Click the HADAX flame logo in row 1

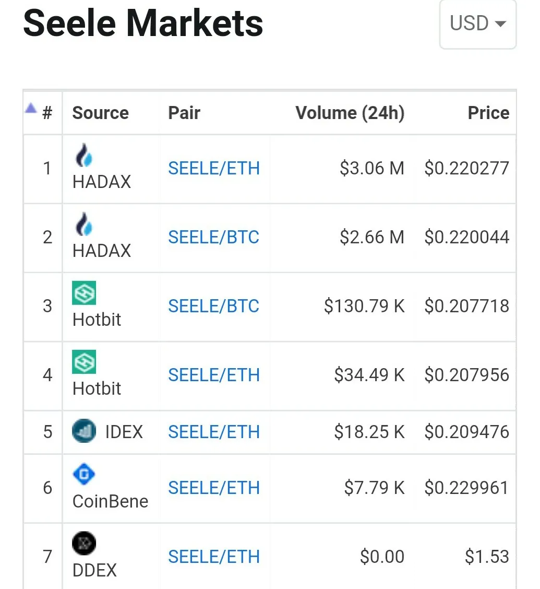click(84, 155)
